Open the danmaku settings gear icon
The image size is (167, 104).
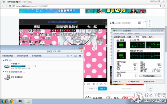(139, 23)
